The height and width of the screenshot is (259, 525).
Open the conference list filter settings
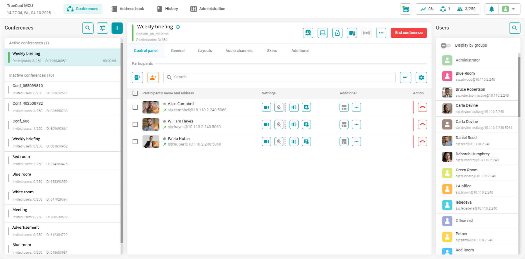(102, 28)
